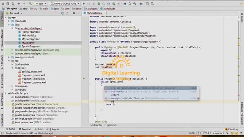Screen dimensions: 244x137
Task: Click the Sync/refresh toolbar icon
Action: (x=13, y=3)
